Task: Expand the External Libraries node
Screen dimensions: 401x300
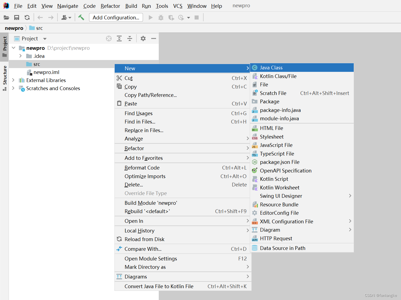Action: point(13,80)
